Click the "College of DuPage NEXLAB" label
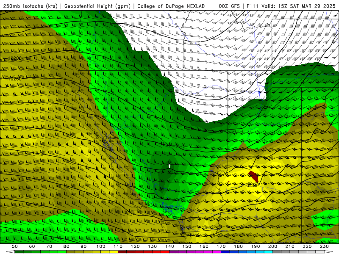The image size is (339, 254). (171, 6)
